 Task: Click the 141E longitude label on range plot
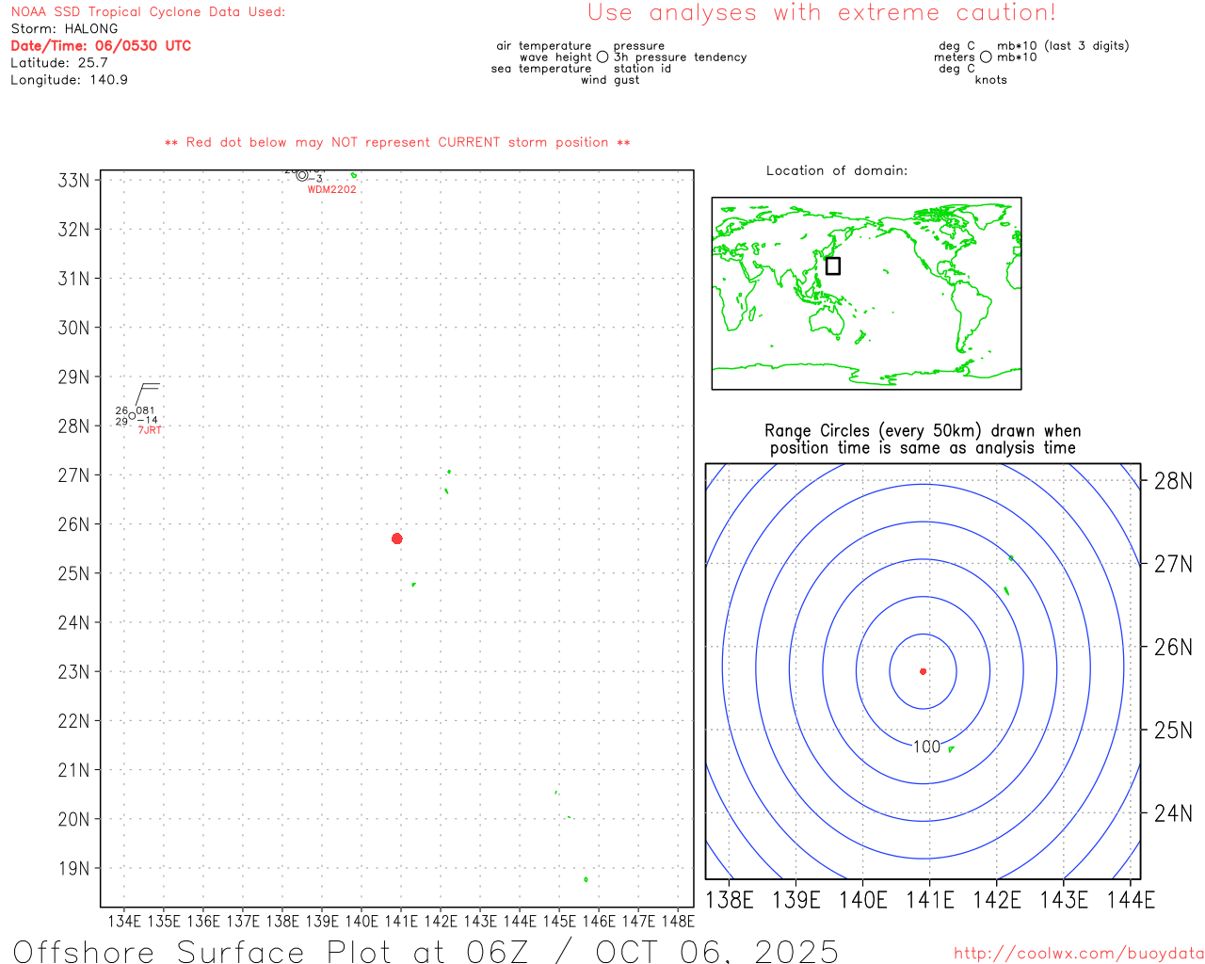pos(929,900)
